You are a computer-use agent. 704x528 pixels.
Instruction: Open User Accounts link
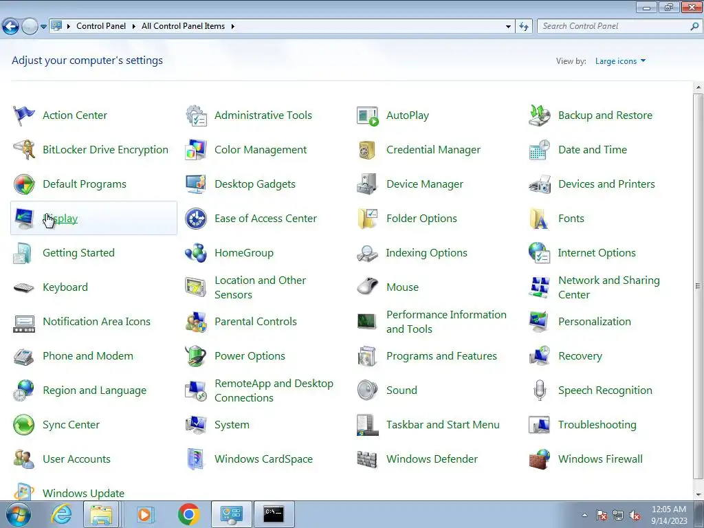(76, 459)
